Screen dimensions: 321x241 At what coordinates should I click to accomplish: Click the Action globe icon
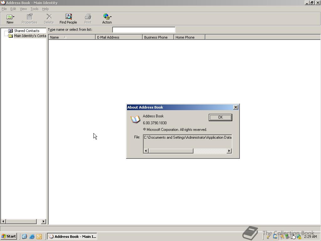tap(106, 16)
